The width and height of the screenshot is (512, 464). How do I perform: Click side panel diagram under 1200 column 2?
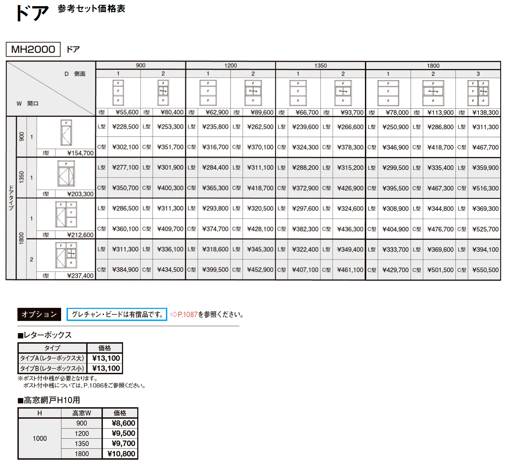[253, 93]
